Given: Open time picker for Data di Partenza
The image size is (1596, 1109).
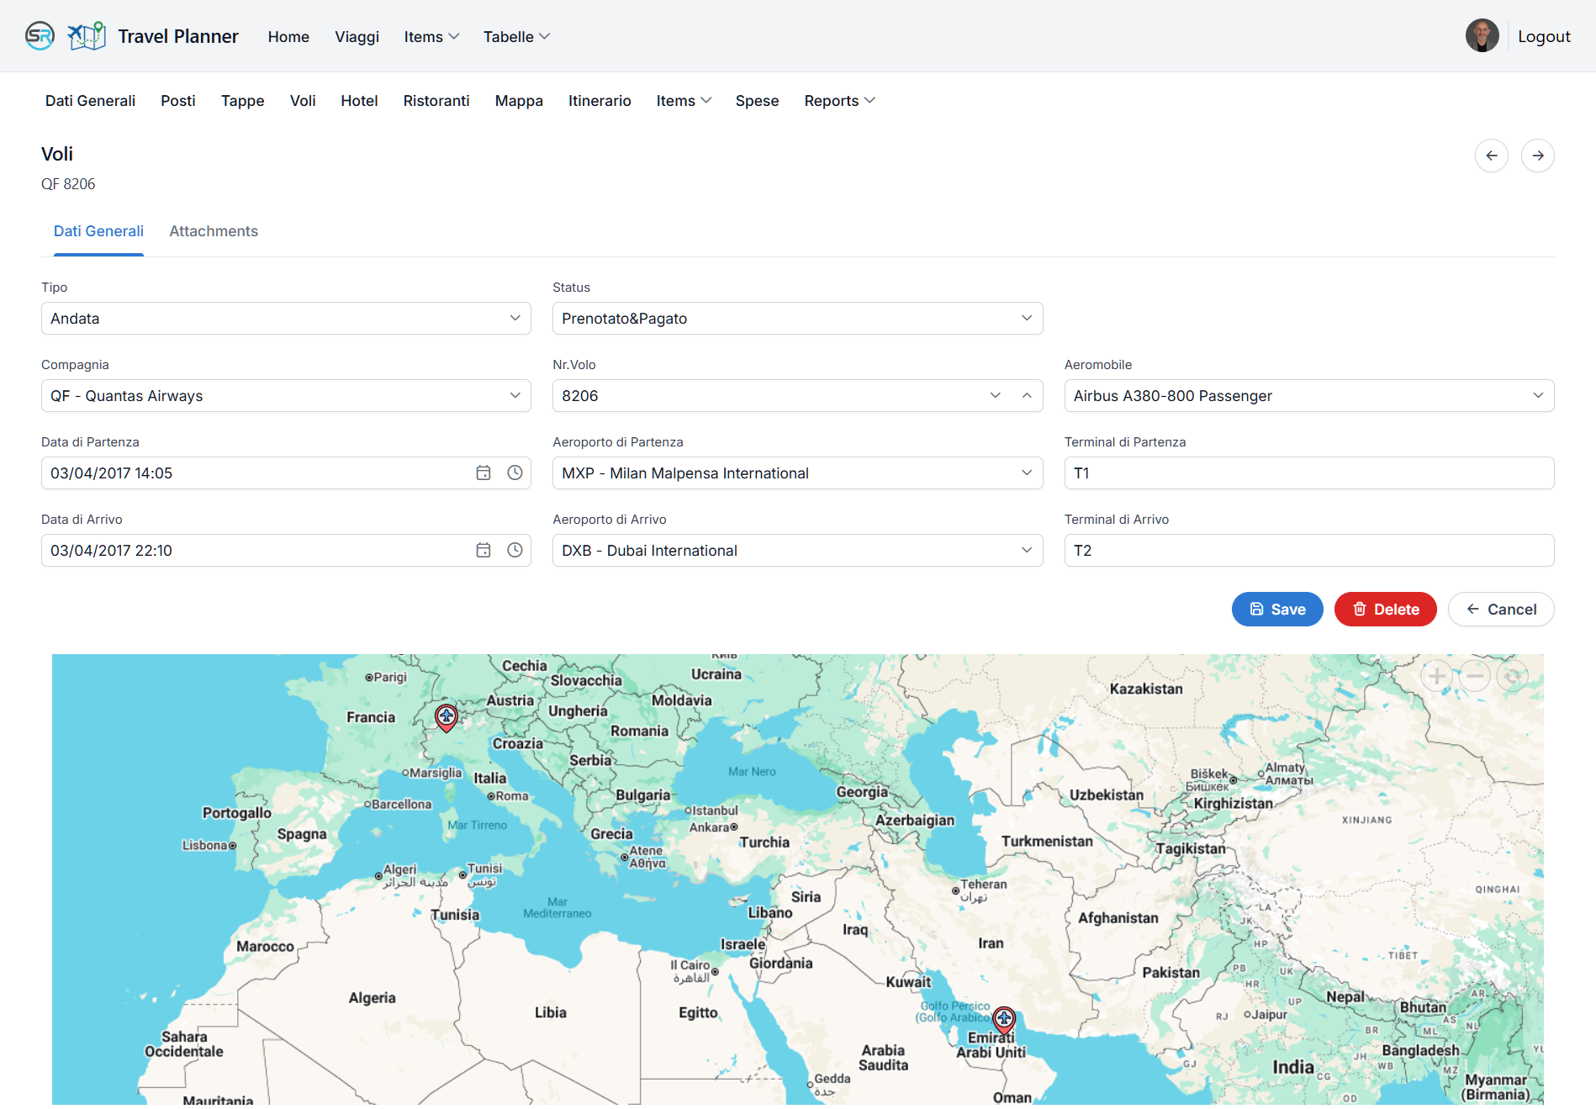Looking at the screenshot, I should pos(515,473).
